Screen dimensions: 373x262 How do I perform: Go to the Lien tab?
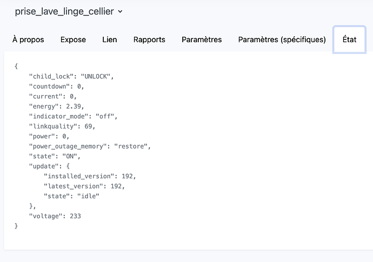109,39
